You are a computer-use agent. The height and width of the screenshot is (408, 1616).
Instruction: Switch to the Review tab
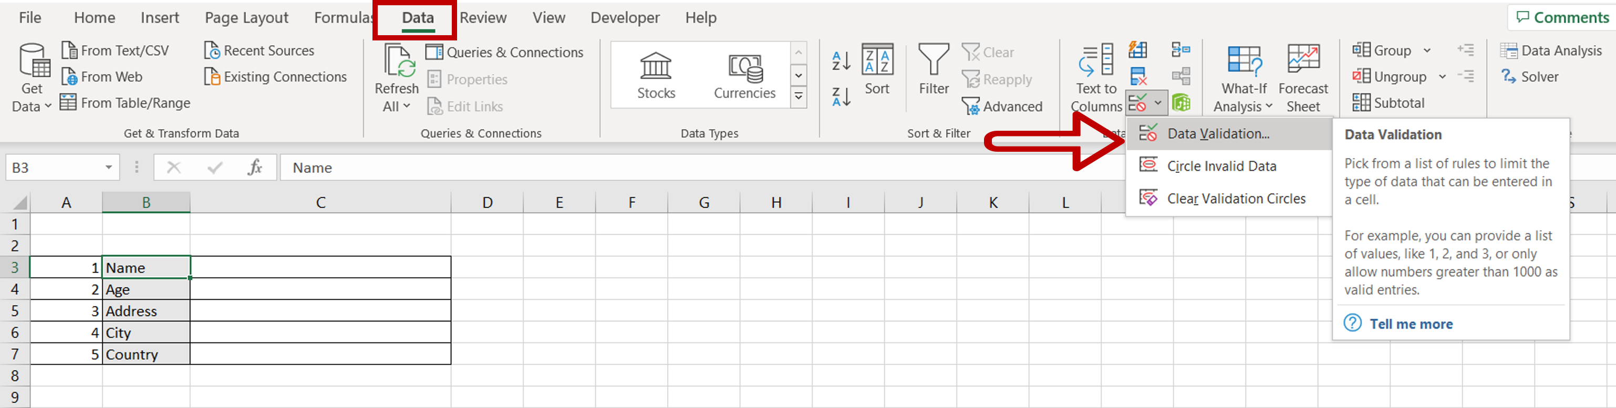[483, 17]
